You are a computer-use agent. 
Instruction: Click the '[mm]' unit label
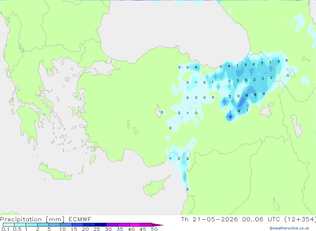[55, 219]
